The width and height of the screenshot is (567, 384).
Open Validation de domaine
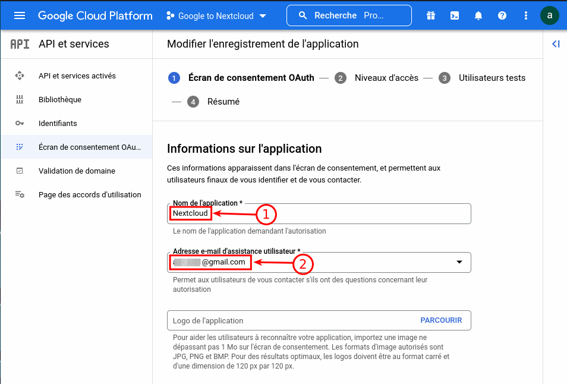pyautogui.click(x=76, y=171)
